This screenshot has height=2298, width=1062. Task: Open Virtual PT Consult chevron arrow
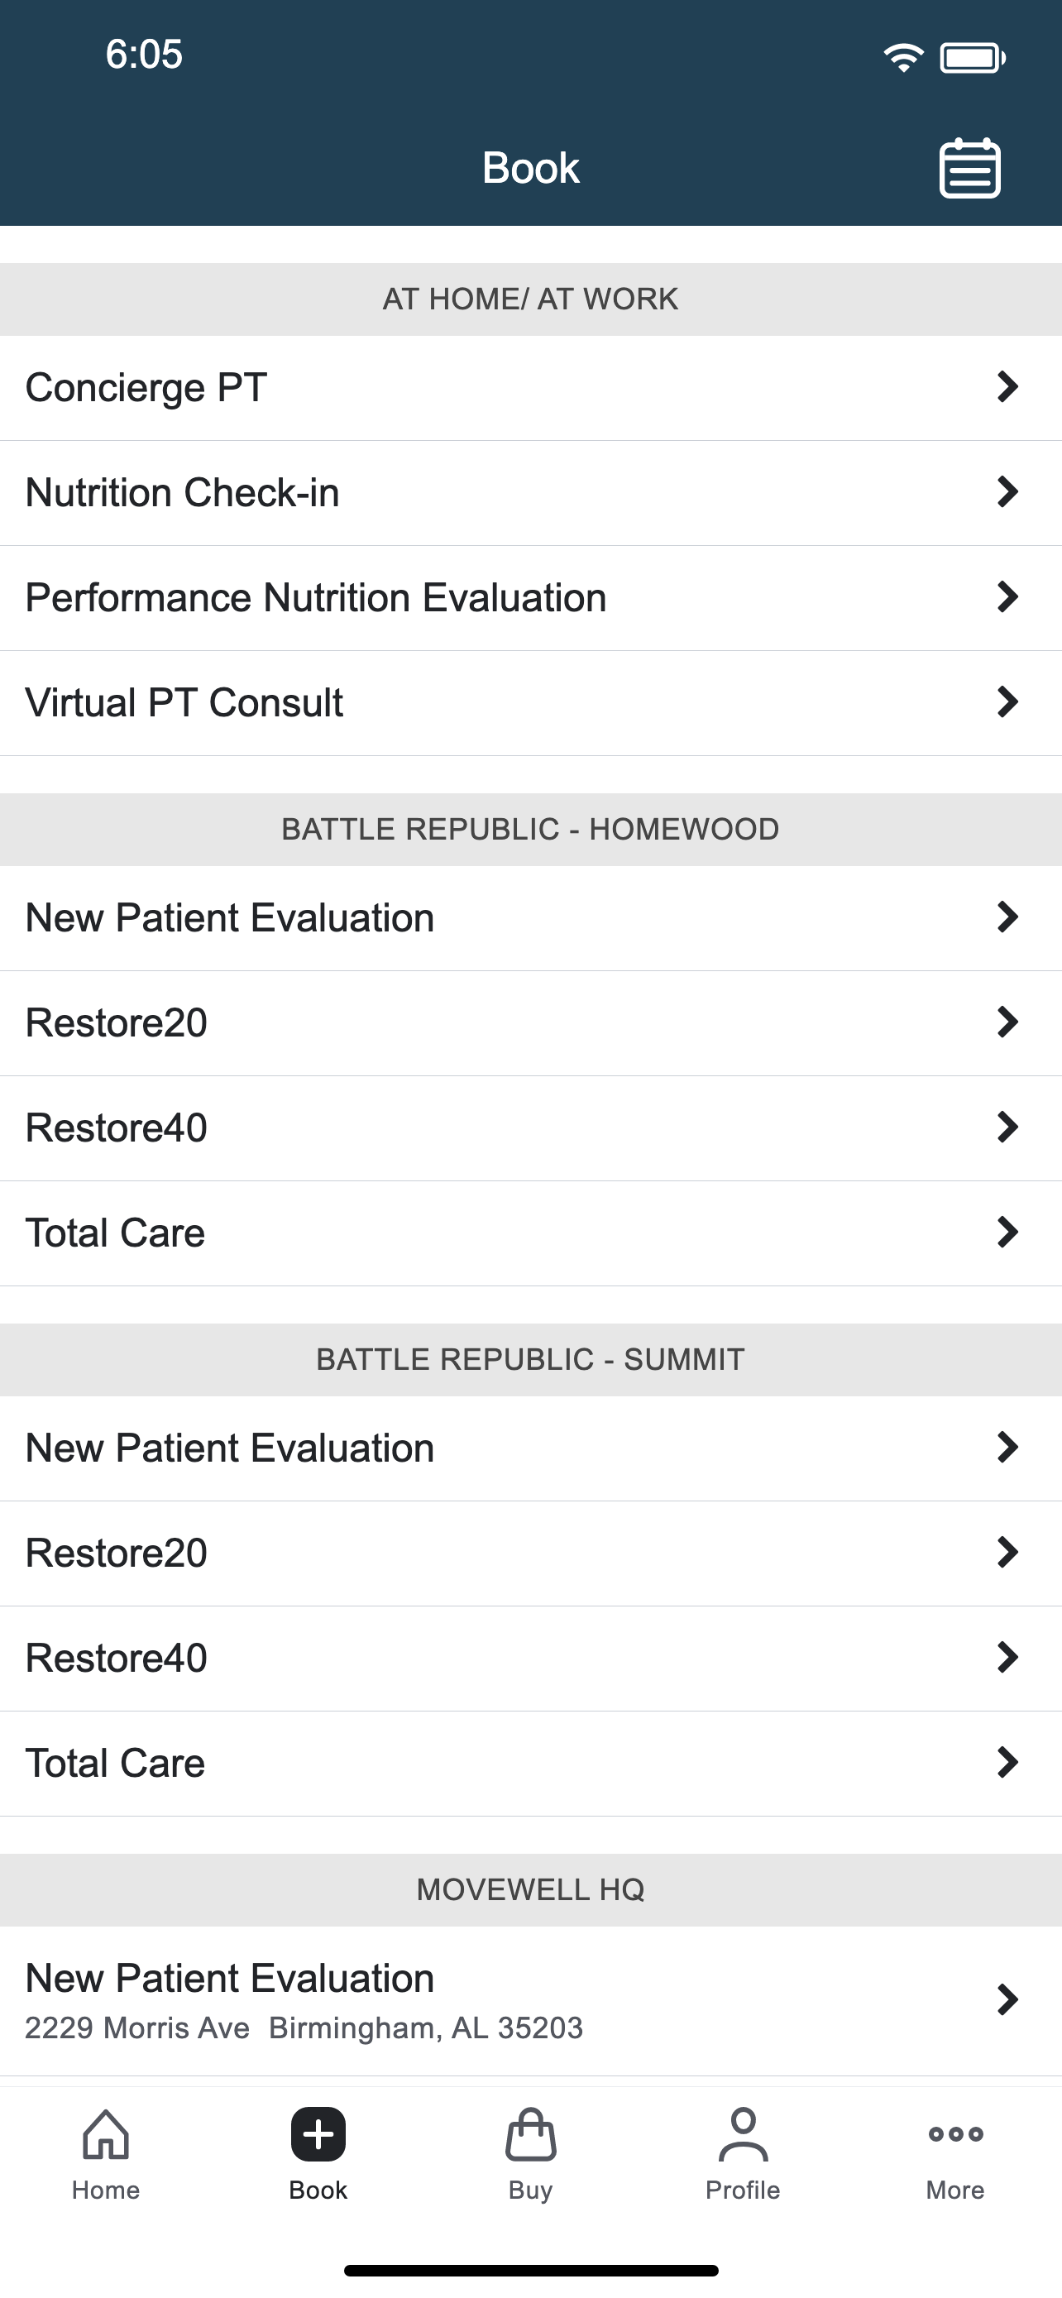pyautogui.click(x=1007, y=702)
